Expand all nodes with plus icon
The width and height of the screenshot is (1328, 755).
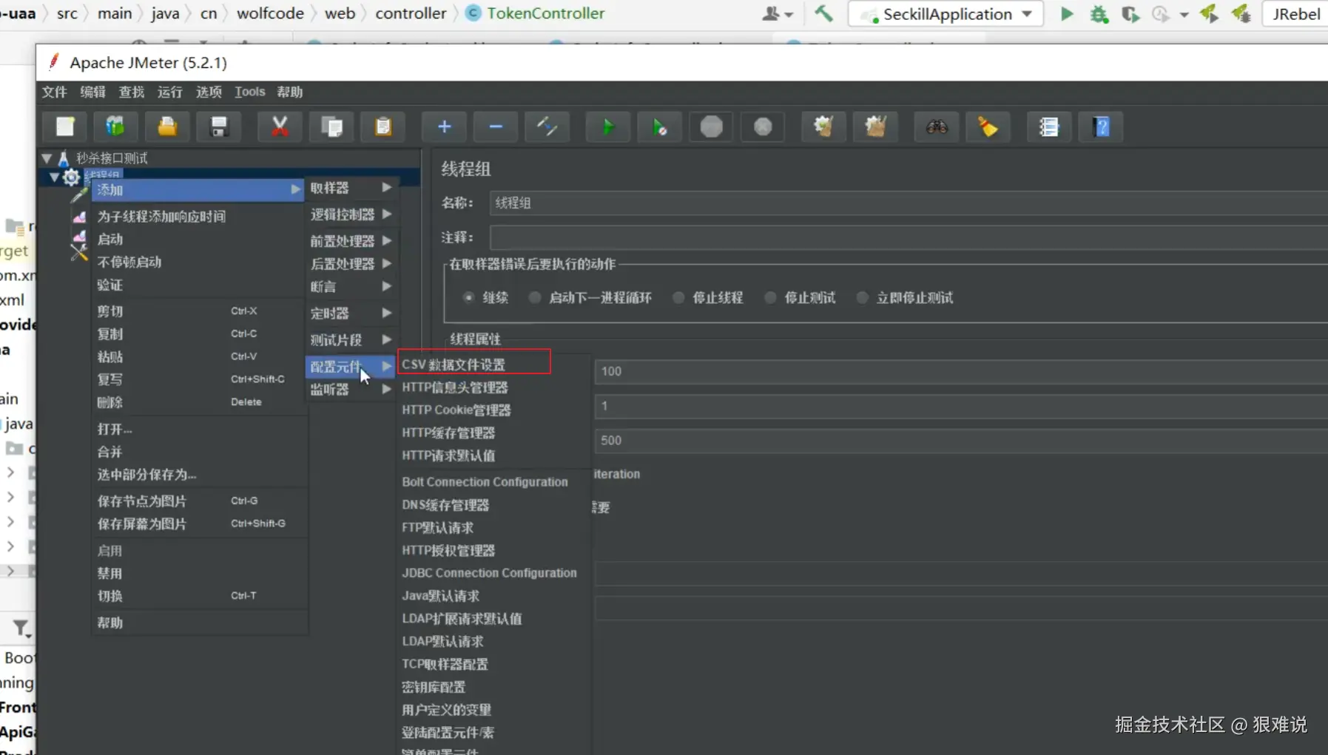click(444, 127)
